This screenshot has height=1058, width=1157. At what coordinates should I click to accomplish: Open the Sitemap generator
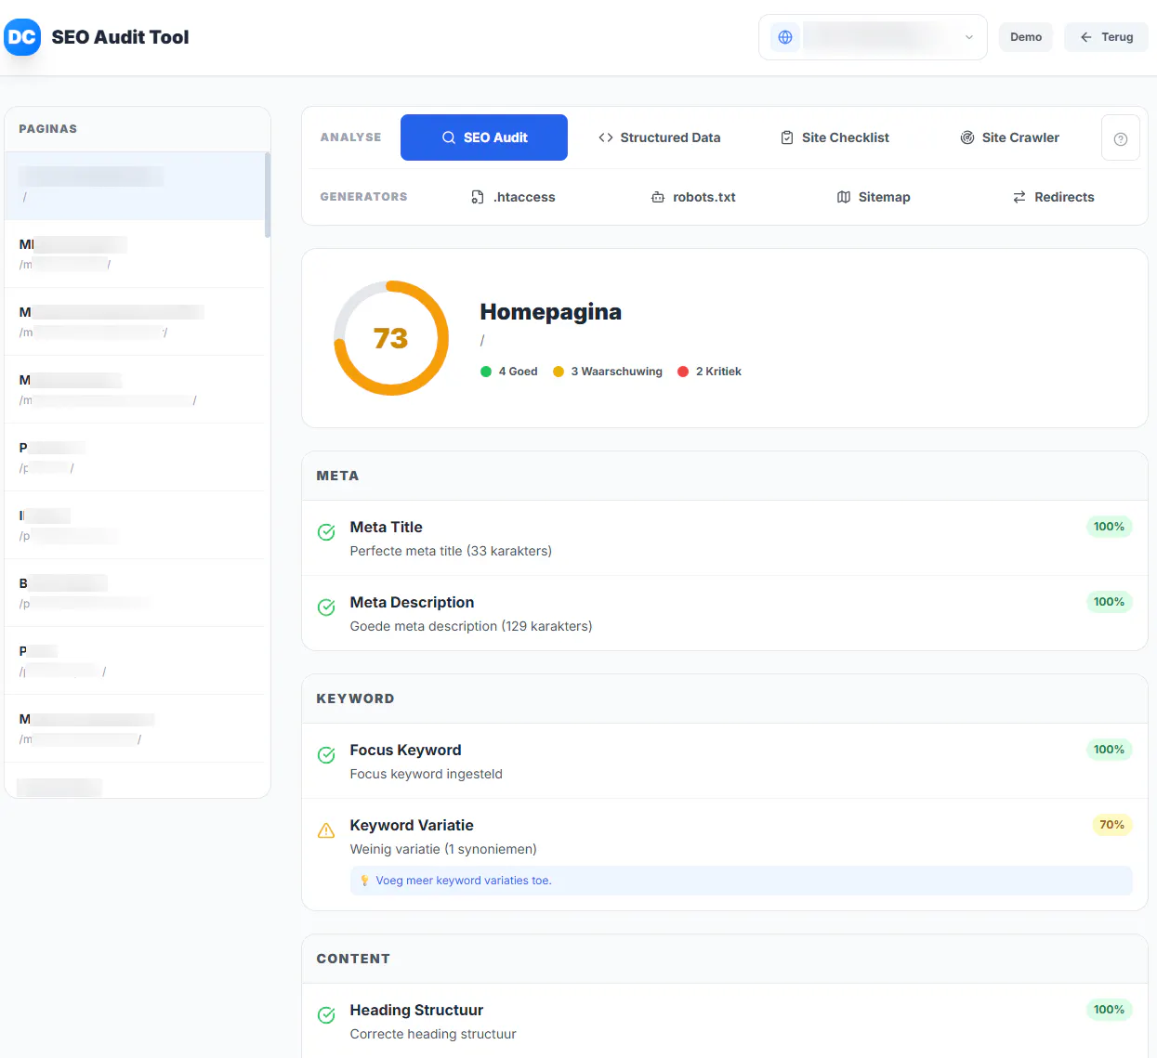click(874, 197)
